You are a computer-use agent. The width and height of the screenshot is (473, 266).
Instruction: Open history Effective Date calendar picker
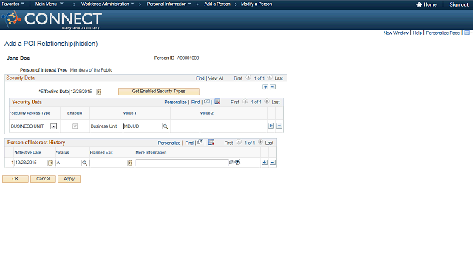pyautogui.click(x=51, y=163)
